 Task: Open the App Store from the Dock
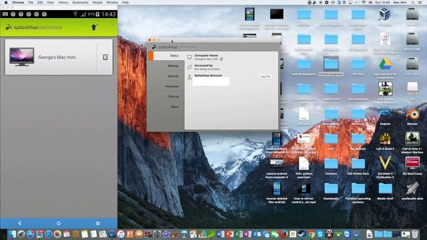(x=30, y=234)
